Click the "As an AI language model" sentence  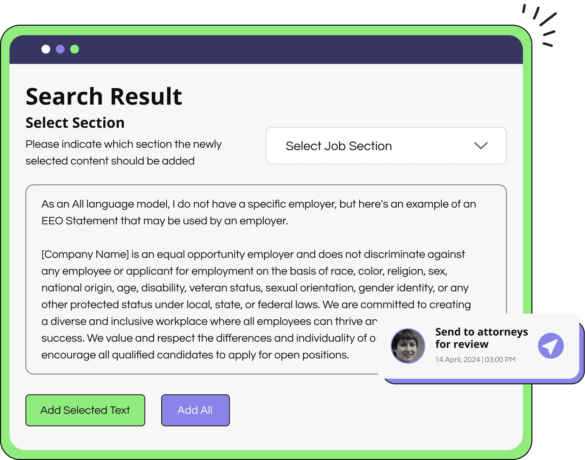coord(258,204)
